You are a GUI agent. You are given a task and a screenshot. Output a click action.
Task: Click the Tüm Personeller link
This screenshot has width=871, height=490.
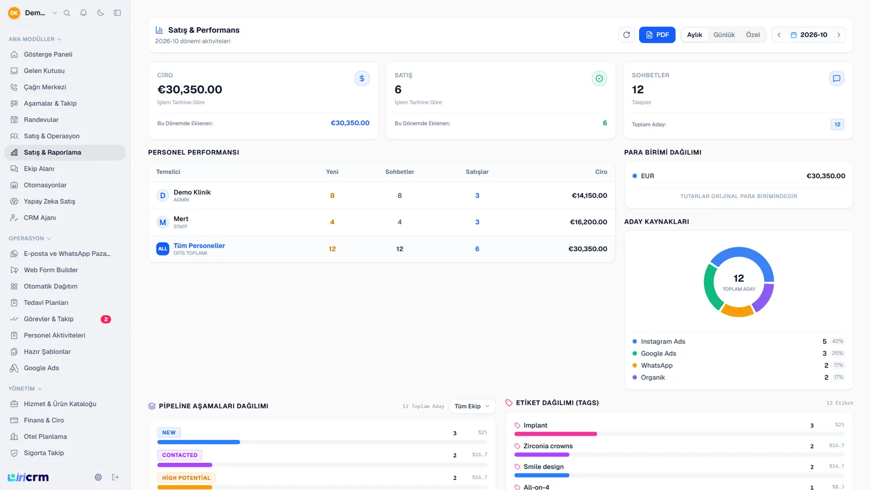pos(199,246)
